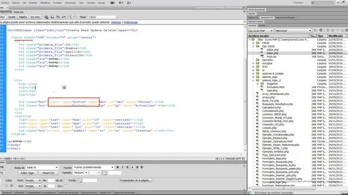The image size is (348, 195).
Task: Click the Preferencias link
Action: point(130,22)
